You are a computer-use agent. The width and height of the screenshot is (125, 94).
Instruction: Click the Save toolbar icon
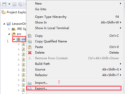pyautogui.click(x=14, y=4)
